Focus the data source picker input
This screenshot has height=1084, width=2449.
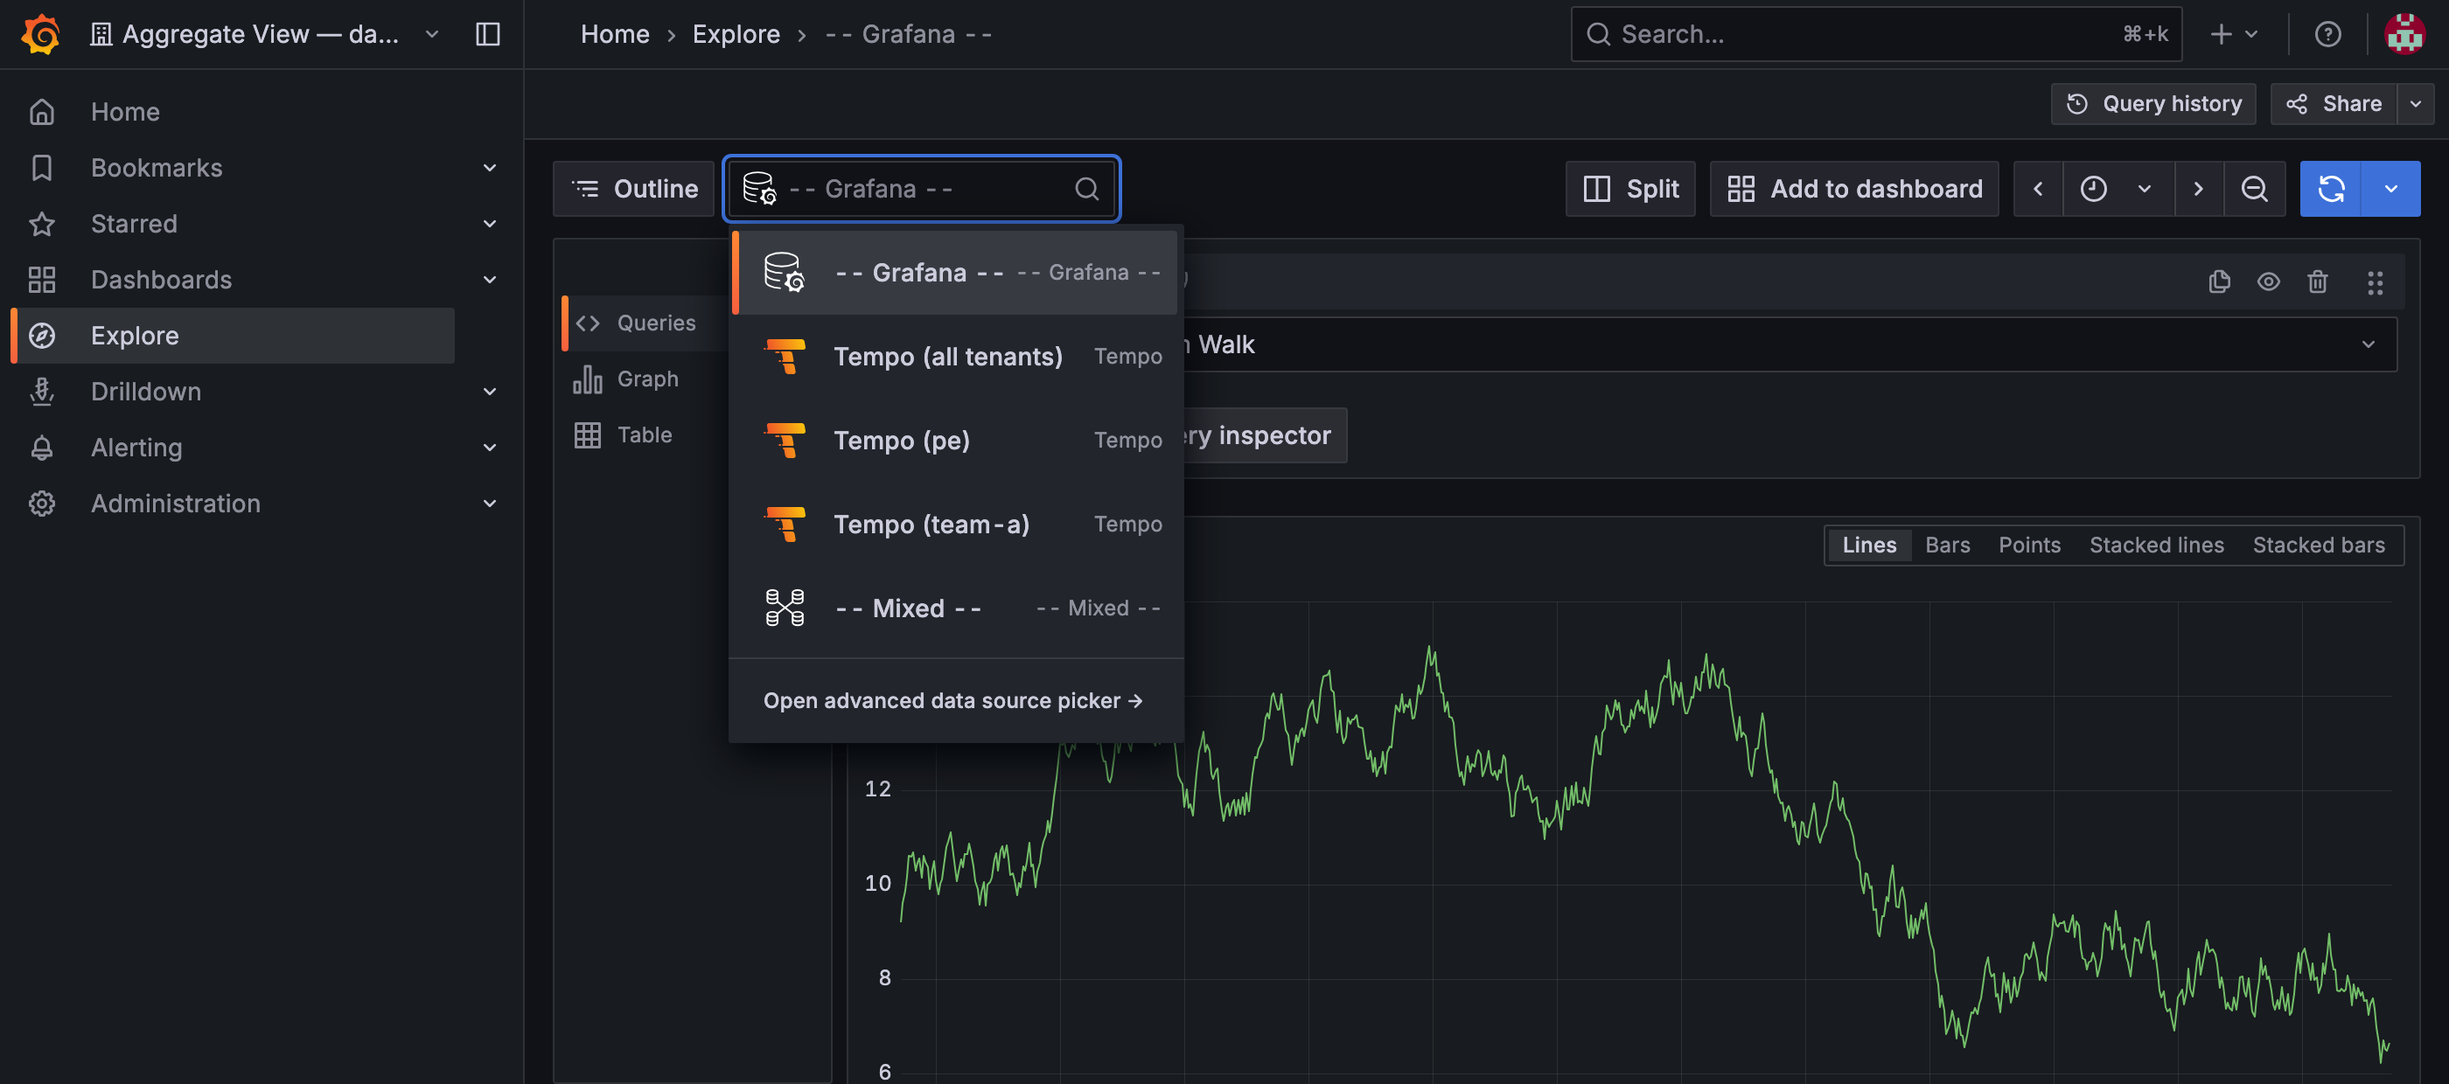click(922, 189)
